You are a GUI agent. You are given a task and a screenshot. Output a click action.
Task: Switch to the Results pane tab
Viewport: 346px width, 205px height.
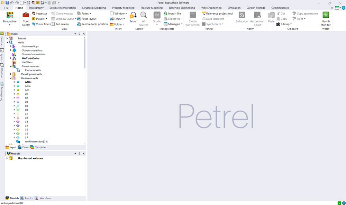coord(27,198)
